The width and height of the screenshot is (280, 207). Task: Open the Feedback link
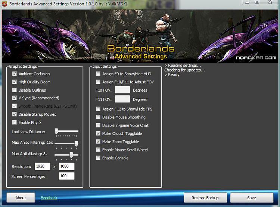coord(49,198)
